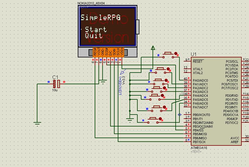The width and height of the screenshot is (249, 167).
Task: Click the PD0/RXD pin label
Action: [232, 96]
